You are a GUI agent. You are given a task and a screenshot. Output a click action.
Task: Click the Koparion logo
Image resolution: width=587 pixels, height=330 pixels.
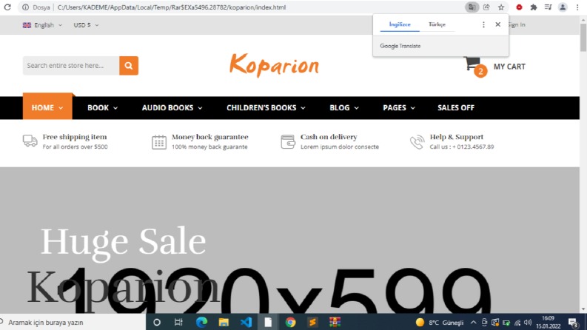(x=274, y=65)
